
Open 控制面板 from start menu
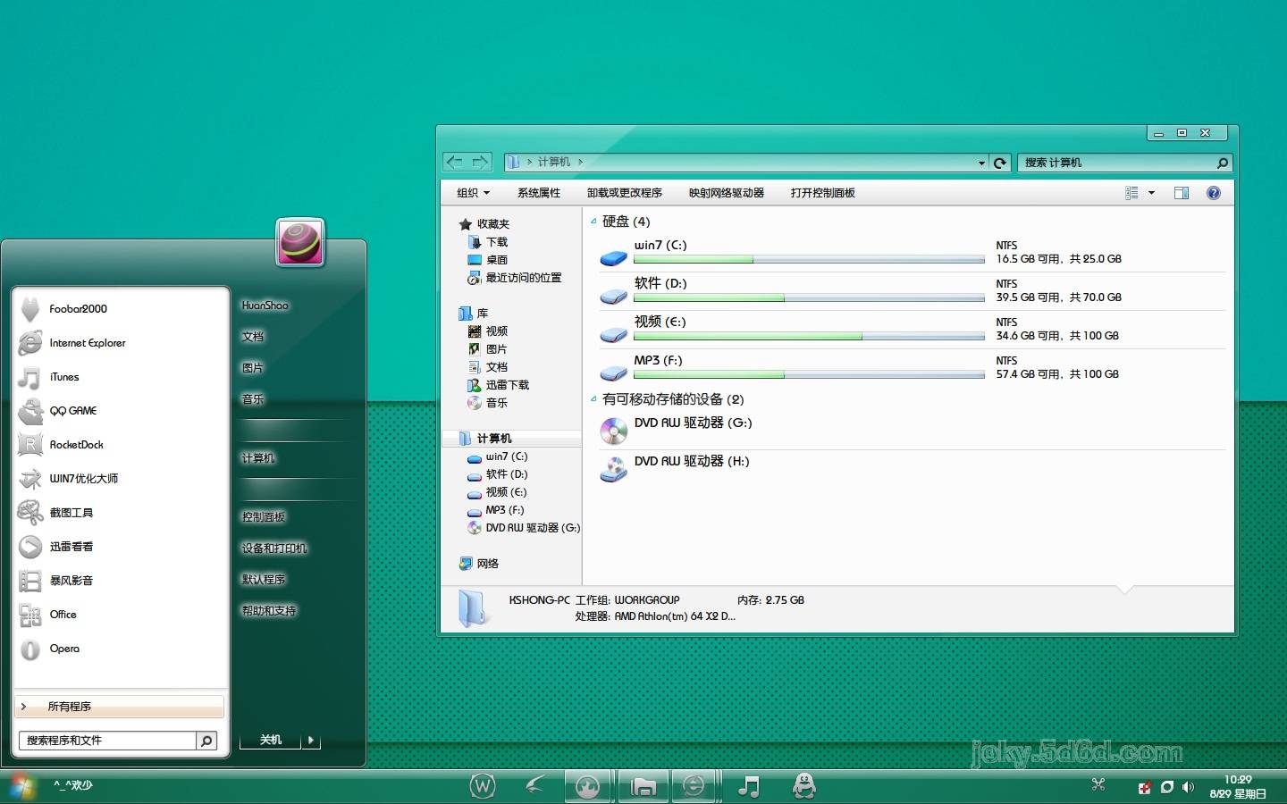[264, 517]
